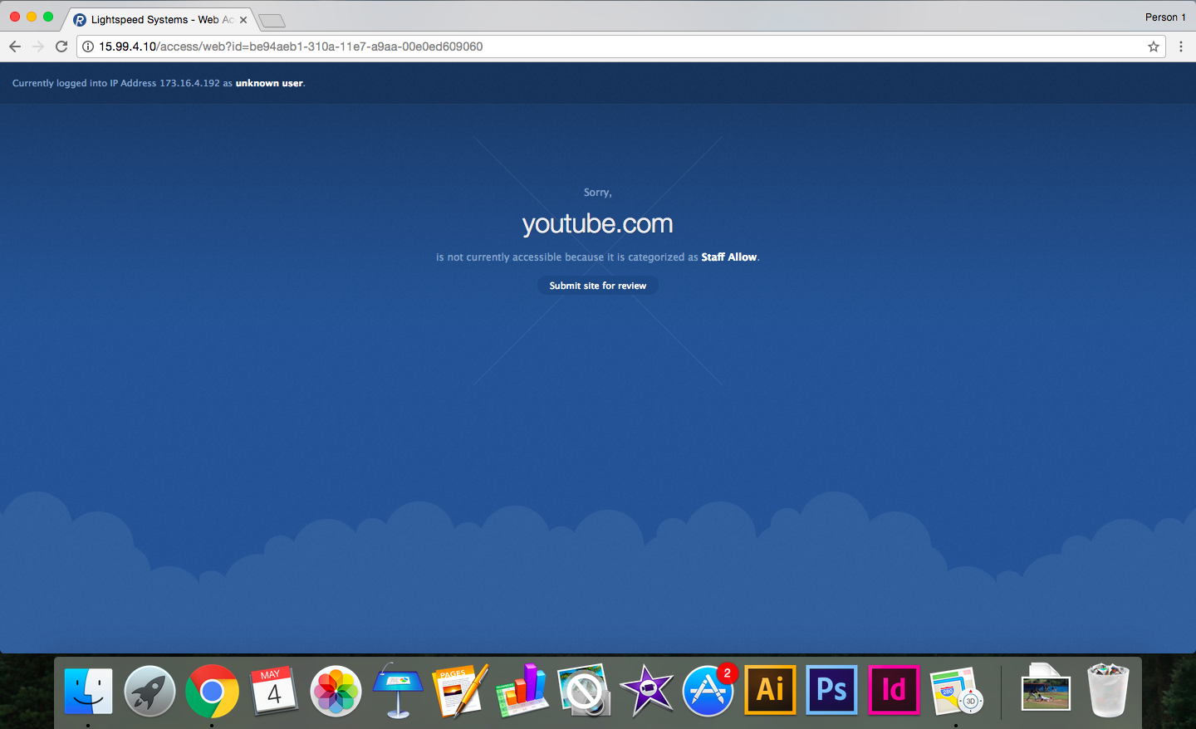
Task: Open Calendar showing May 4
Action: point(274,691)
